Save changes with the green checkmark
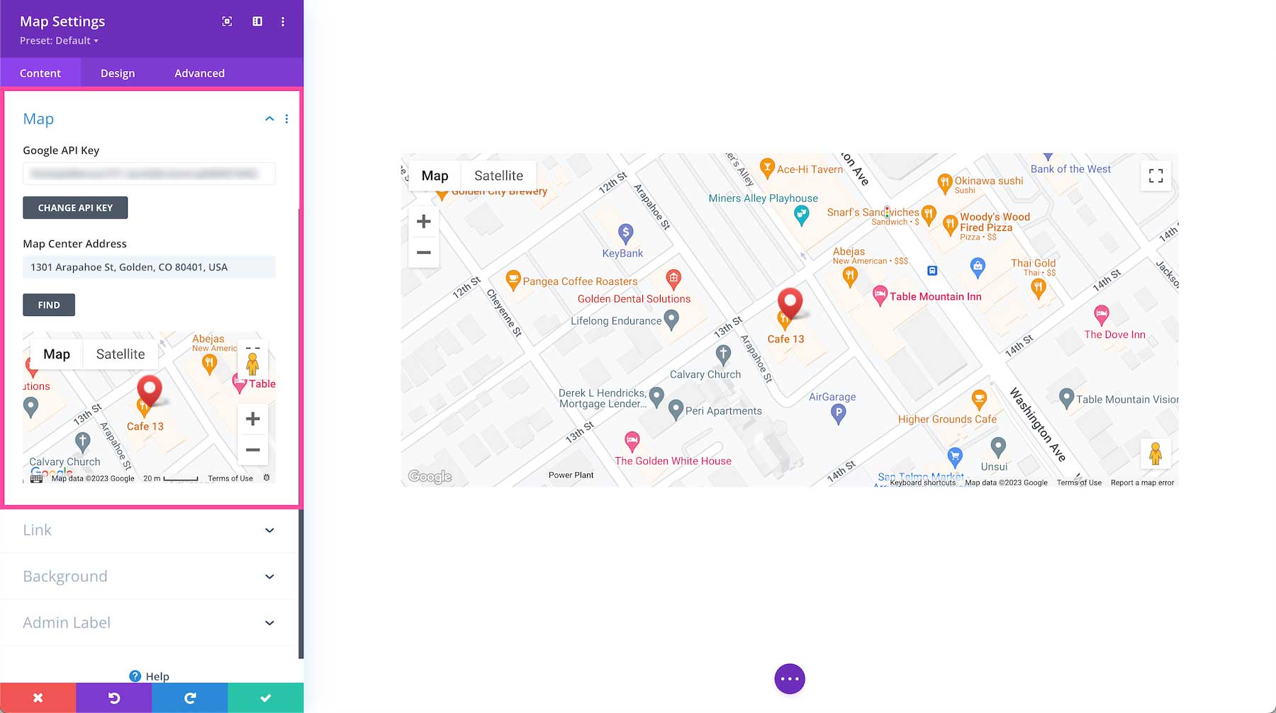The width and height of the screenshot is (1276, 713). point(265,697)
